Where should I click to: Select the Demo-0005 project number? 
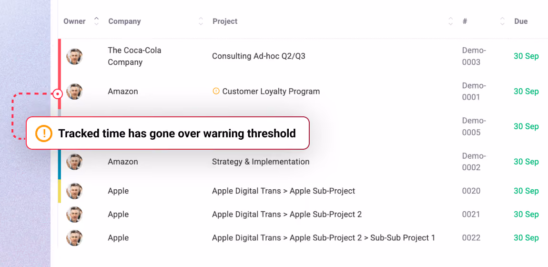point(474,126)
